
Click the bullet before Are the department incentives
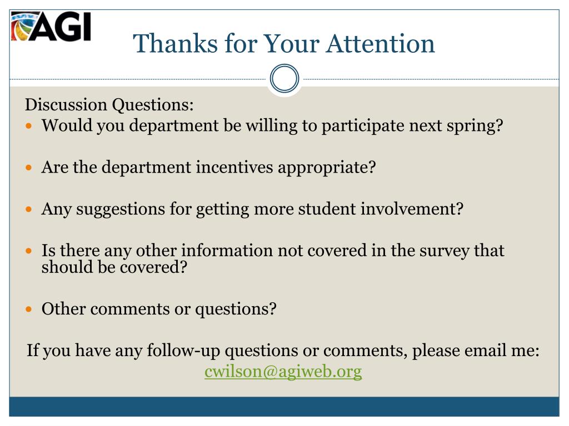click(29, 168)
